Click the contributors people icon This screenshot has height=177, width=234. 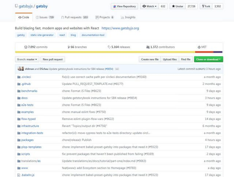pos(148,47)
